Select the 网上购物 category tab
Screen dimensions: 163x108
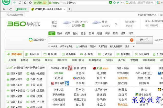pos(142,54)
